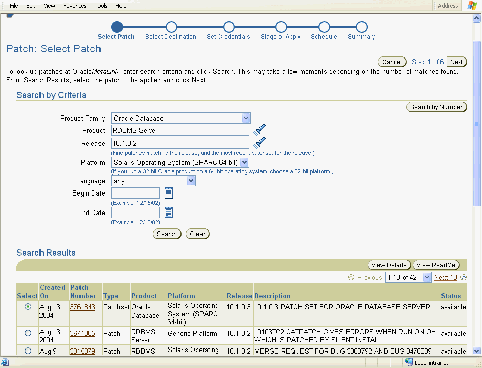Select patch 3671866's radio button

27,333
